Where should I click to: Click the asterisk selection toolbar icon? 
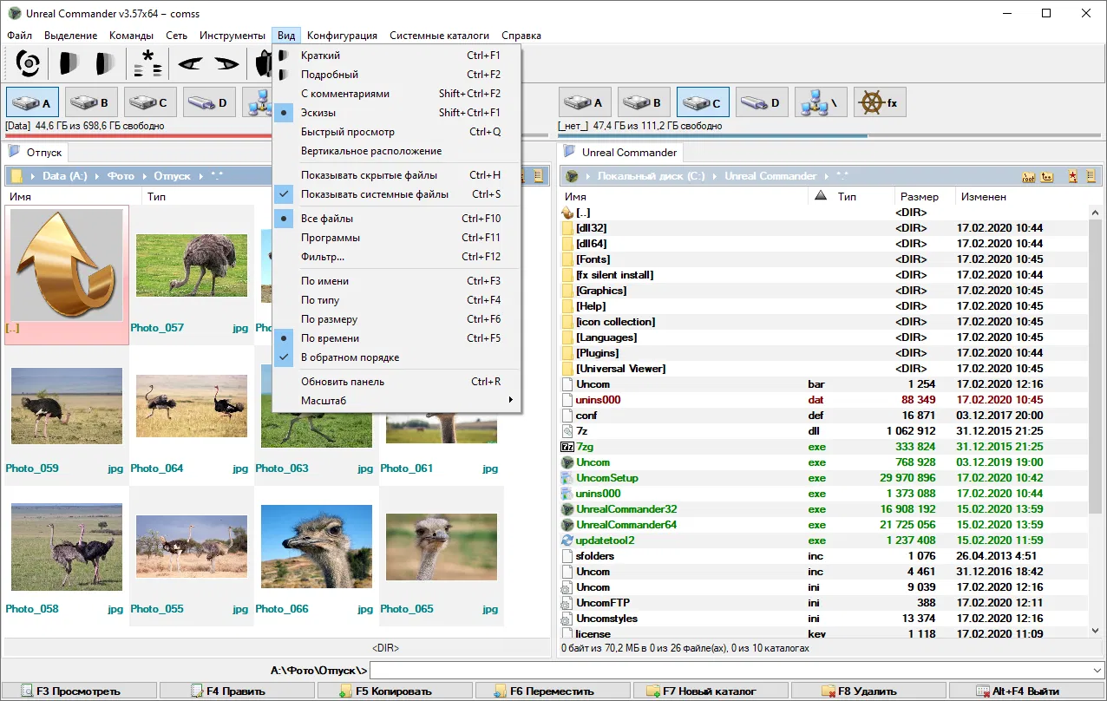coord(147,63)
